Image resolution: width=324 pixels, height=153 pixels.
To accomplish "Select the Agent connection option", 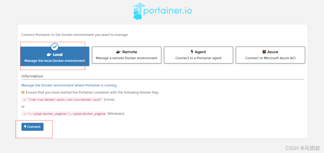I will [x=199, y=55].
